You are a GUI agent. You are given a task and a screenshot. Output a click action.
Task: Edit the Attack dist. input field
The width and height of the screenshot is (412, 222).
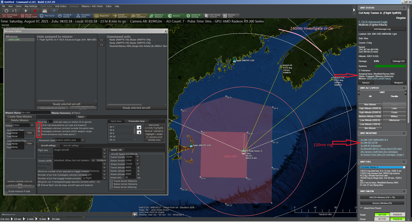[131, 177]
